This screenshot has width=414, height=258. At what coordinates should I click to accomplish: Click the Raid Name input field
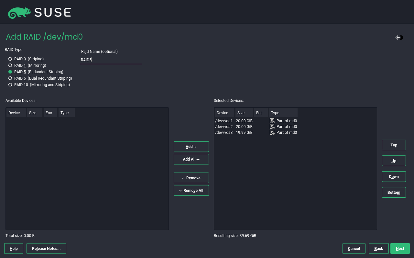click(111, 60)
